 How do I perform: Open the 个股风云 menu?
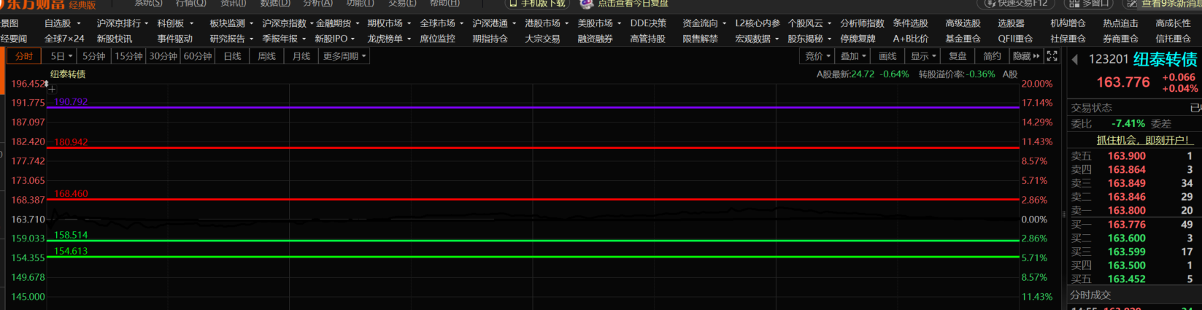[x=809, y=23]
